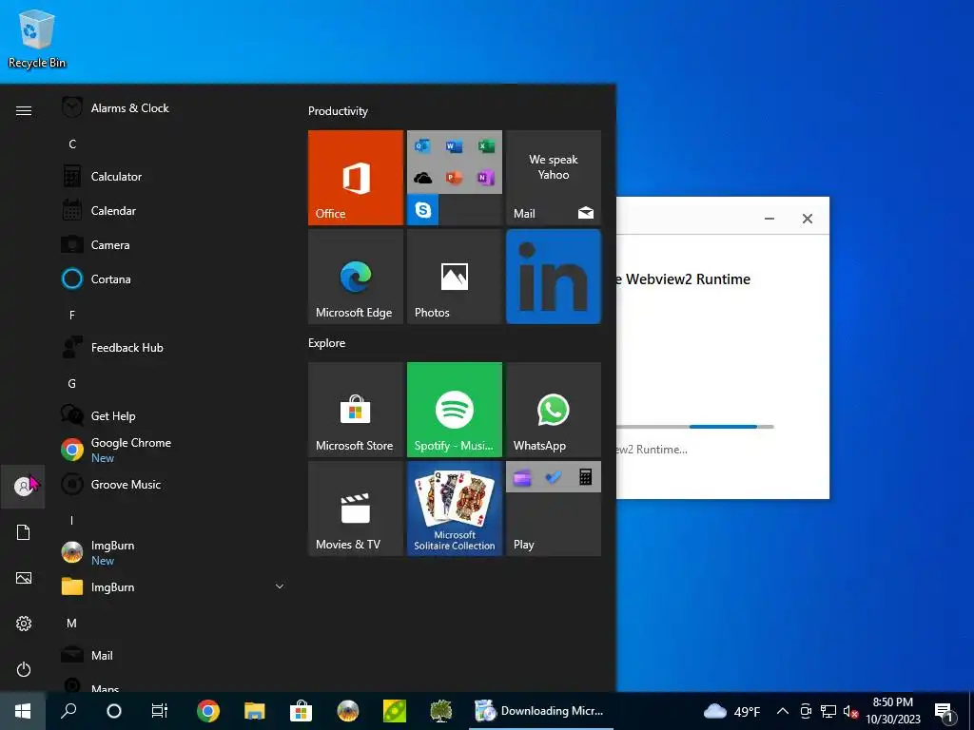Open the user account icon
Screen dimensions: 974x730
23,486
